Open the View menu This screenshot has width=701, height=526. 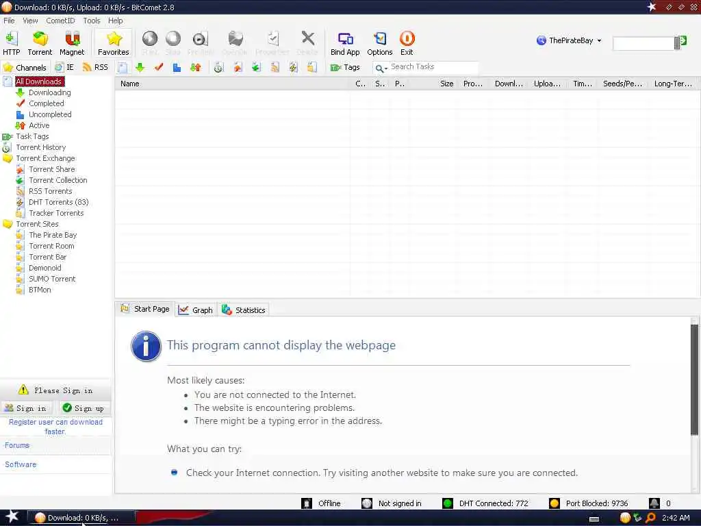(30, 21)
